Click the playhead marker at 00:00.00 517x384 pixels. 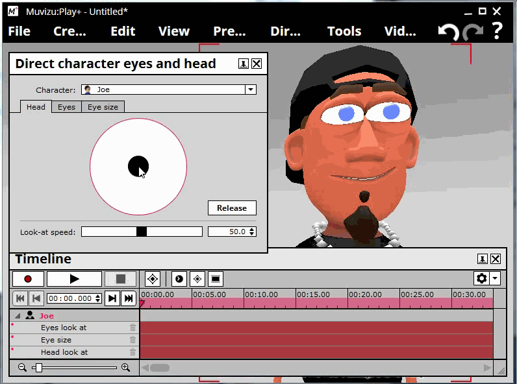point(142,303)
